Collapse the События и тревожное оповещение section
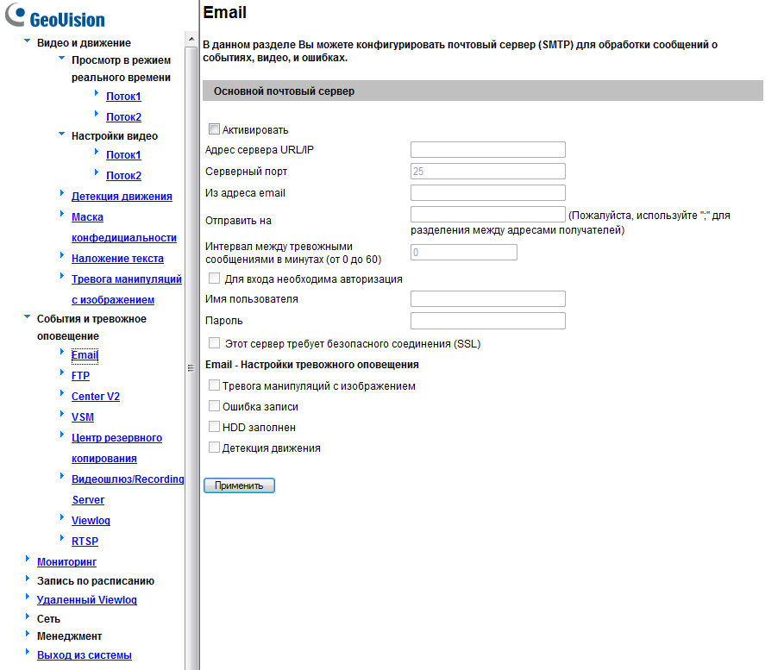Screen dimensions: 784x670 point(28,316)
